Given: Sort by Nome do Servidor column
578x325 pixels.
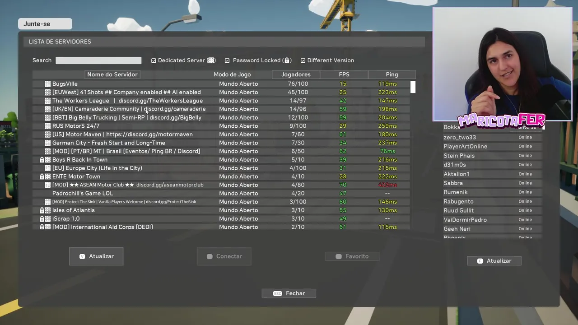Looking at the screenshot, I should tap(112, 74).
